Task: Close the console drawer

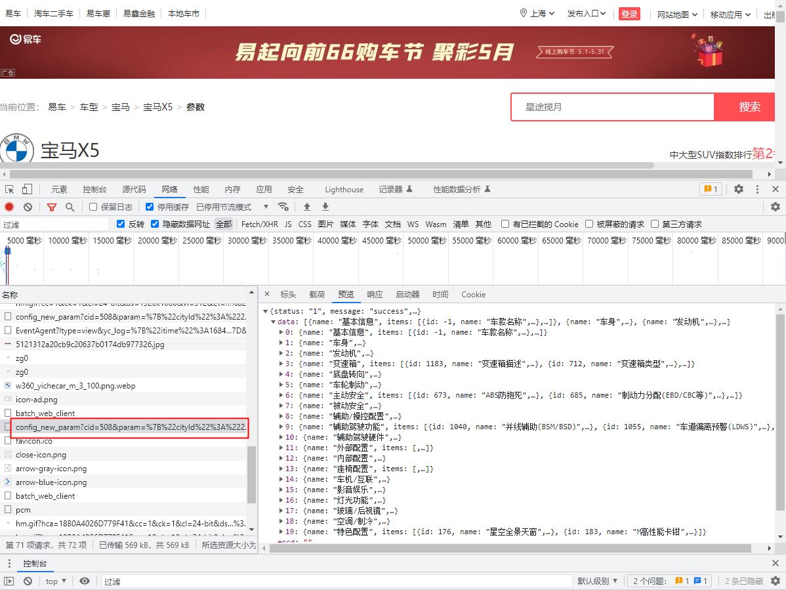Action: pyautogui.click(x=776, y=563)
